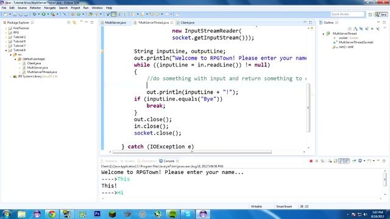This screenshot has width=390, height=219.
Task: Click the Open Perspective icon
Action: 370,15
